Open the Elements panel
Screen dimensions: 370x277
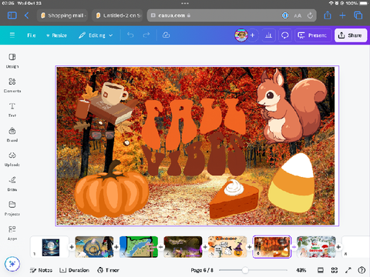tap(12, 85)
